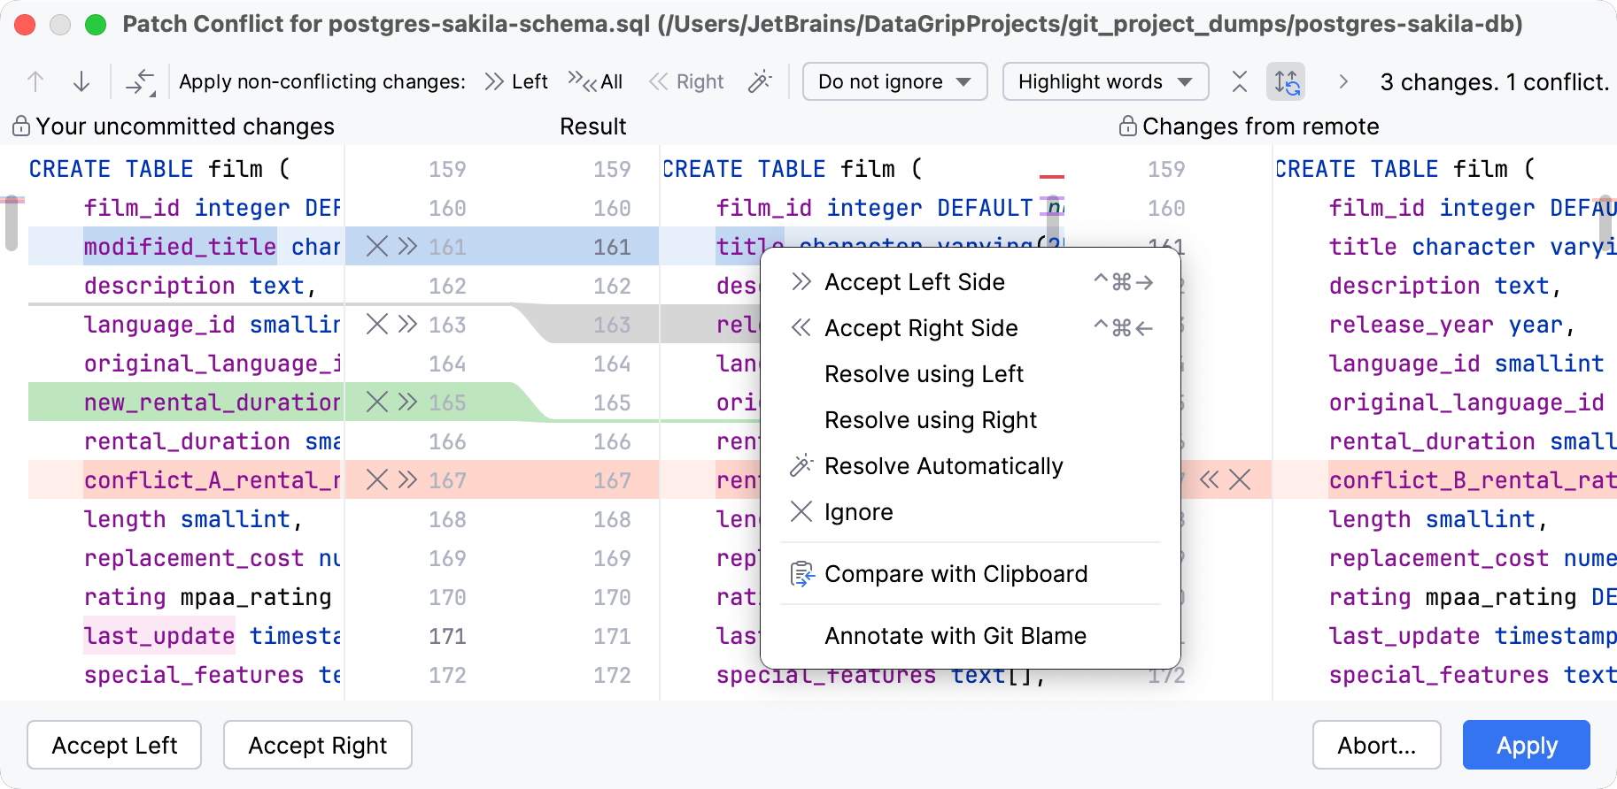Choose Compare with Clipboard from context menu
Viewport: 1617px width, 789px height.
coord(955,574)
